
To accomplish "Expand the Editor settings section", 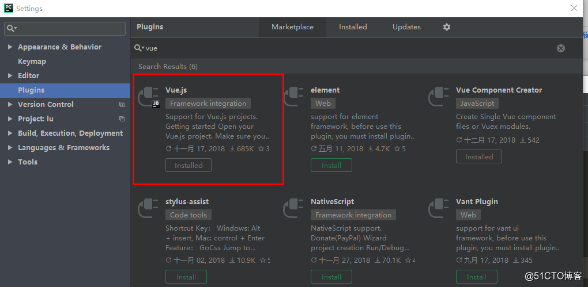I will point(10,75).
